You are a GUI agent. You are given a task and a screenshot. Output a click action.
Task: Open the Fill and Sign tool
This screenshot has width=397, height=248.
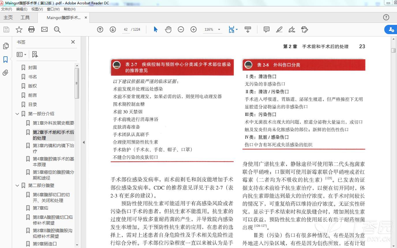coord(292,29)
